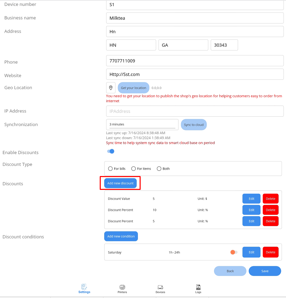
Task: Open the synchronization interval dropdown
Action: point(142,124)
